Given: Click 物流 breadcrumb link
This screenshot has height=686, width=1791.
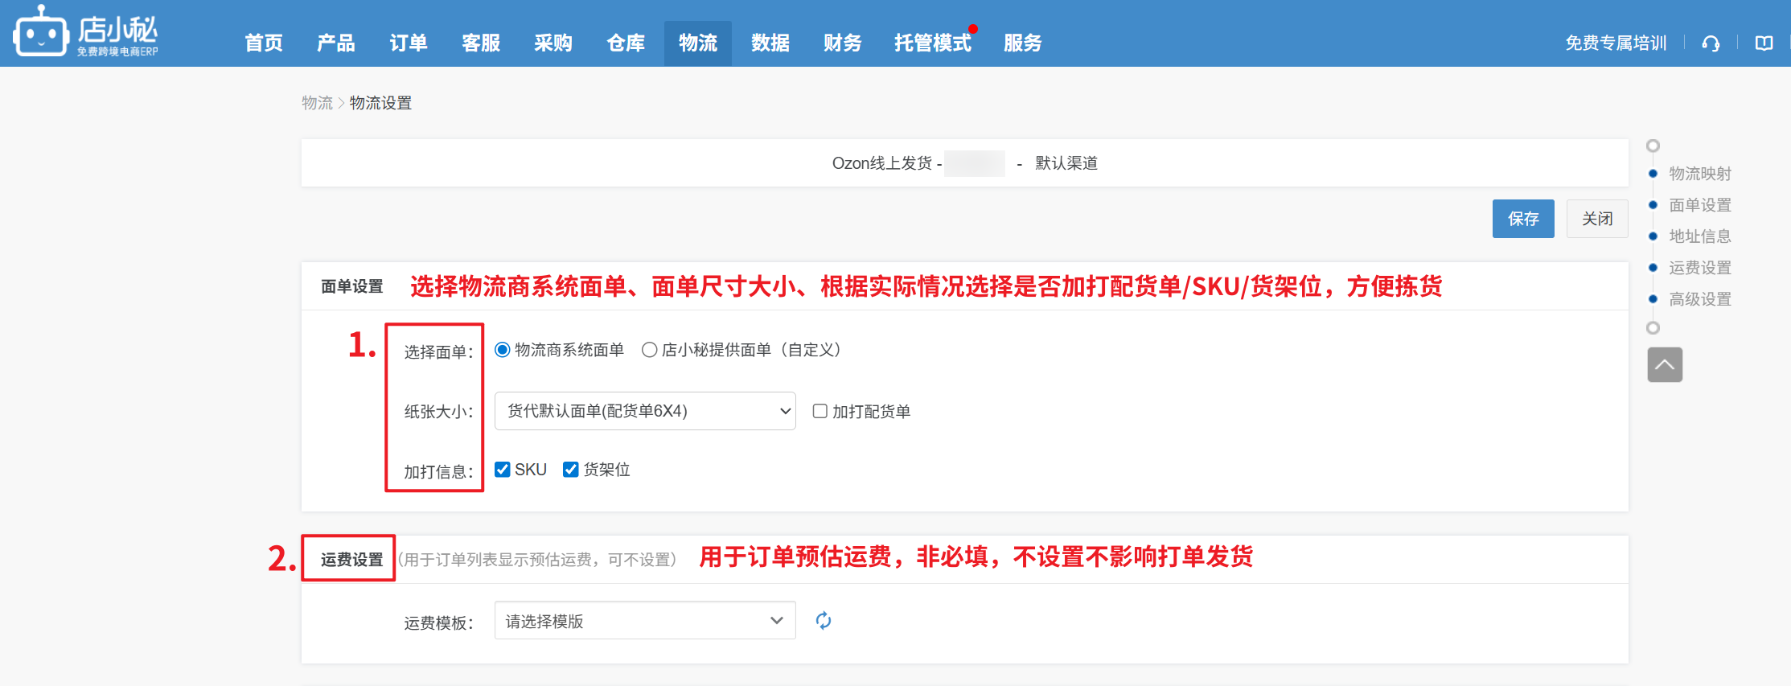Looking at the screenshot, I should point(317,103).
